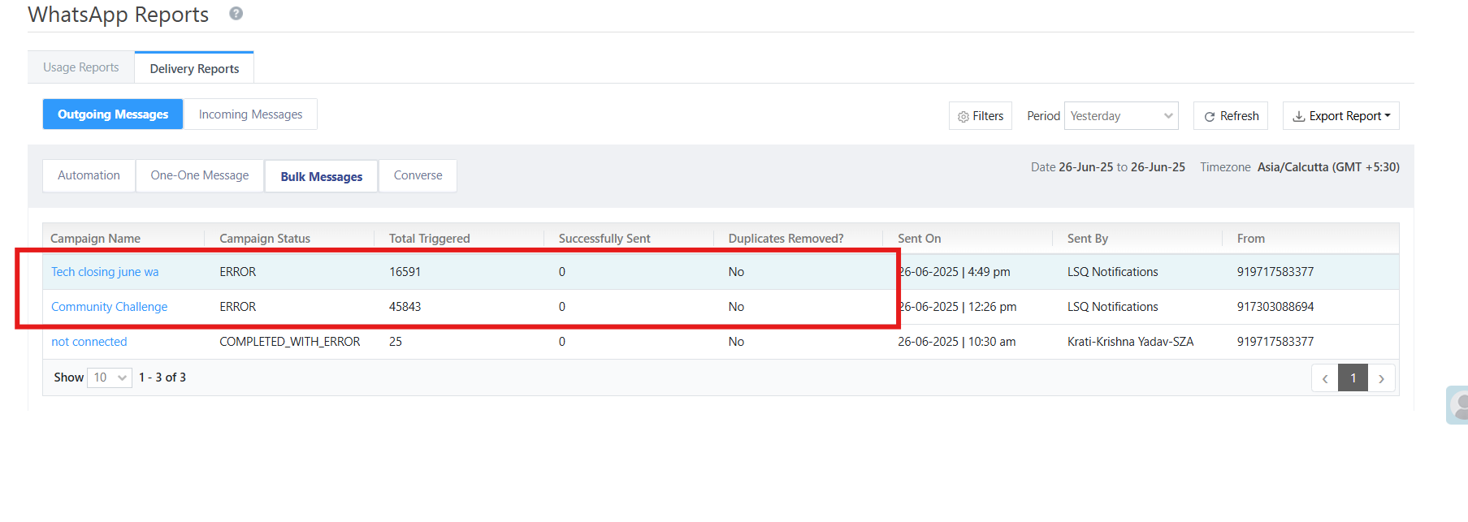Open the not connected campaign link
Screen dimensions: 1468x522
[89, 342]
